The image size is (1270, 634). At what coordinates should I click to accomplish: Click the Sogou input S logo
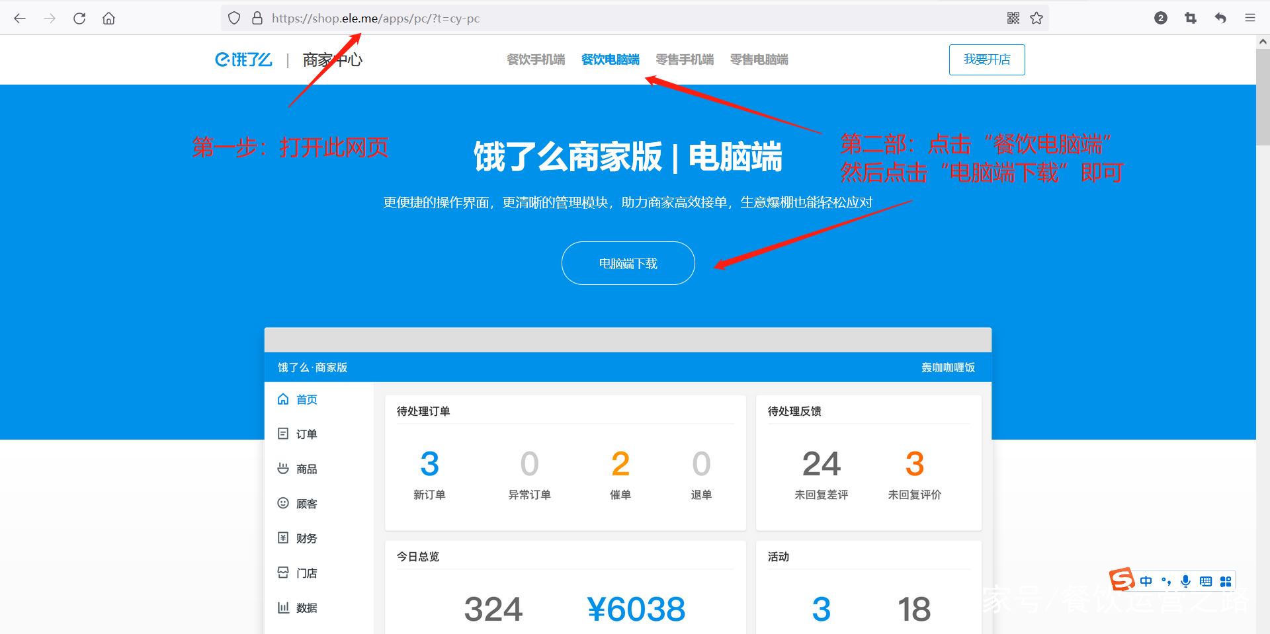(x=1122, y=579)
